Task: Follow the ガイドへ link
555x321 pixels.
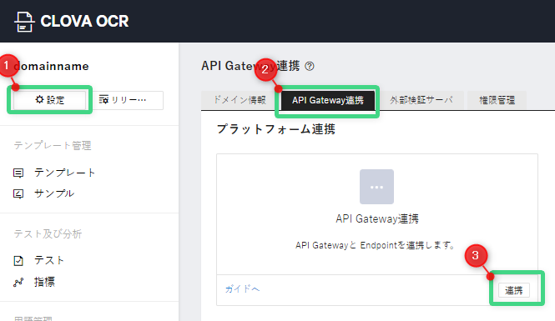Action: click(x=243, y=289)
